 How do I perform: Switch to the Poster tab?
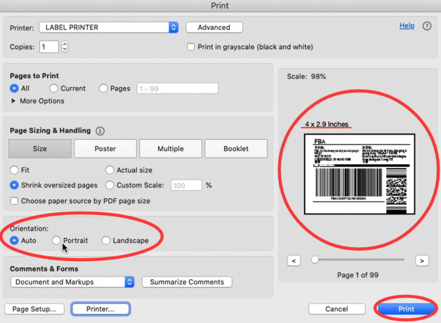click(x=105, y=149)
